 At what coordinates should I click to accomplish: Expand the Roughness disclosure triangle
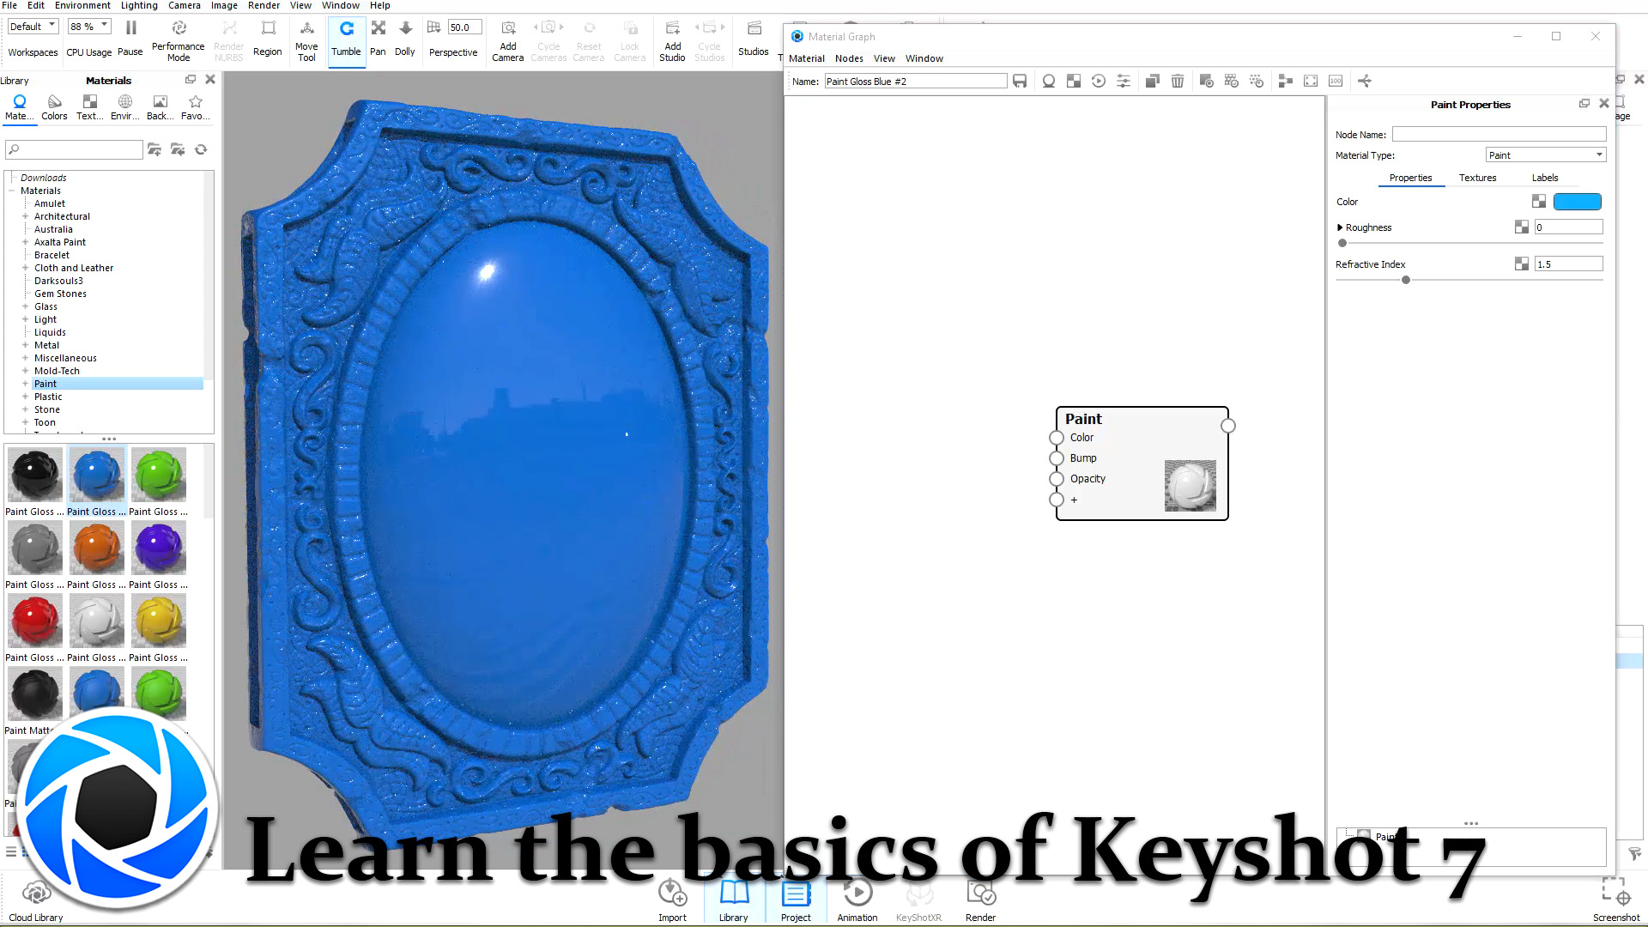click(1340, 227)
